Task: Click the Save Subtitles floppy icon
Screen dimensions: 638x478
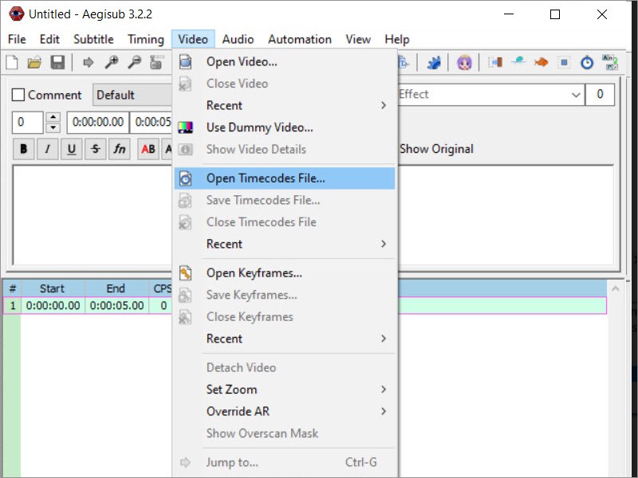Action: (57, 62)
